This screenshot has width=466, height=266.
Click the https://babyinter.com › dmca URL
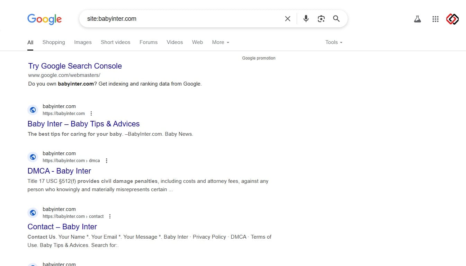(x=71, y=161)
